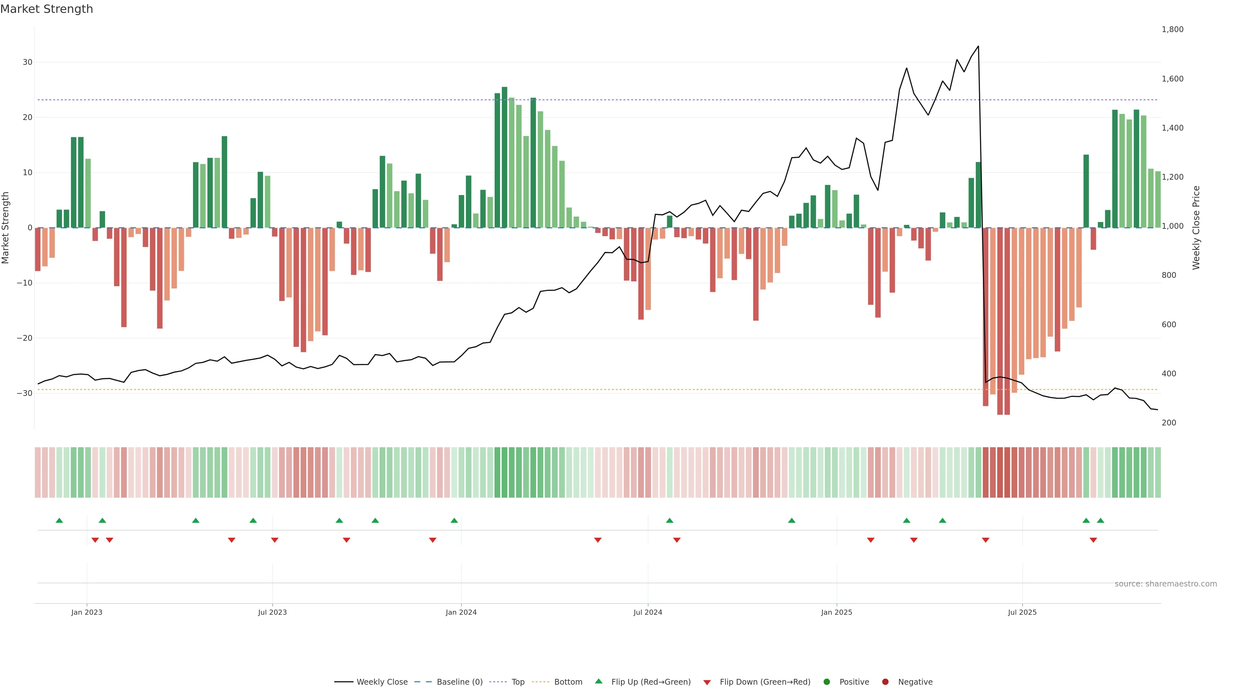Screen dimensions: 1233x693
Task: Open the sharemaestro.com source text
Action: (1166, 584)
